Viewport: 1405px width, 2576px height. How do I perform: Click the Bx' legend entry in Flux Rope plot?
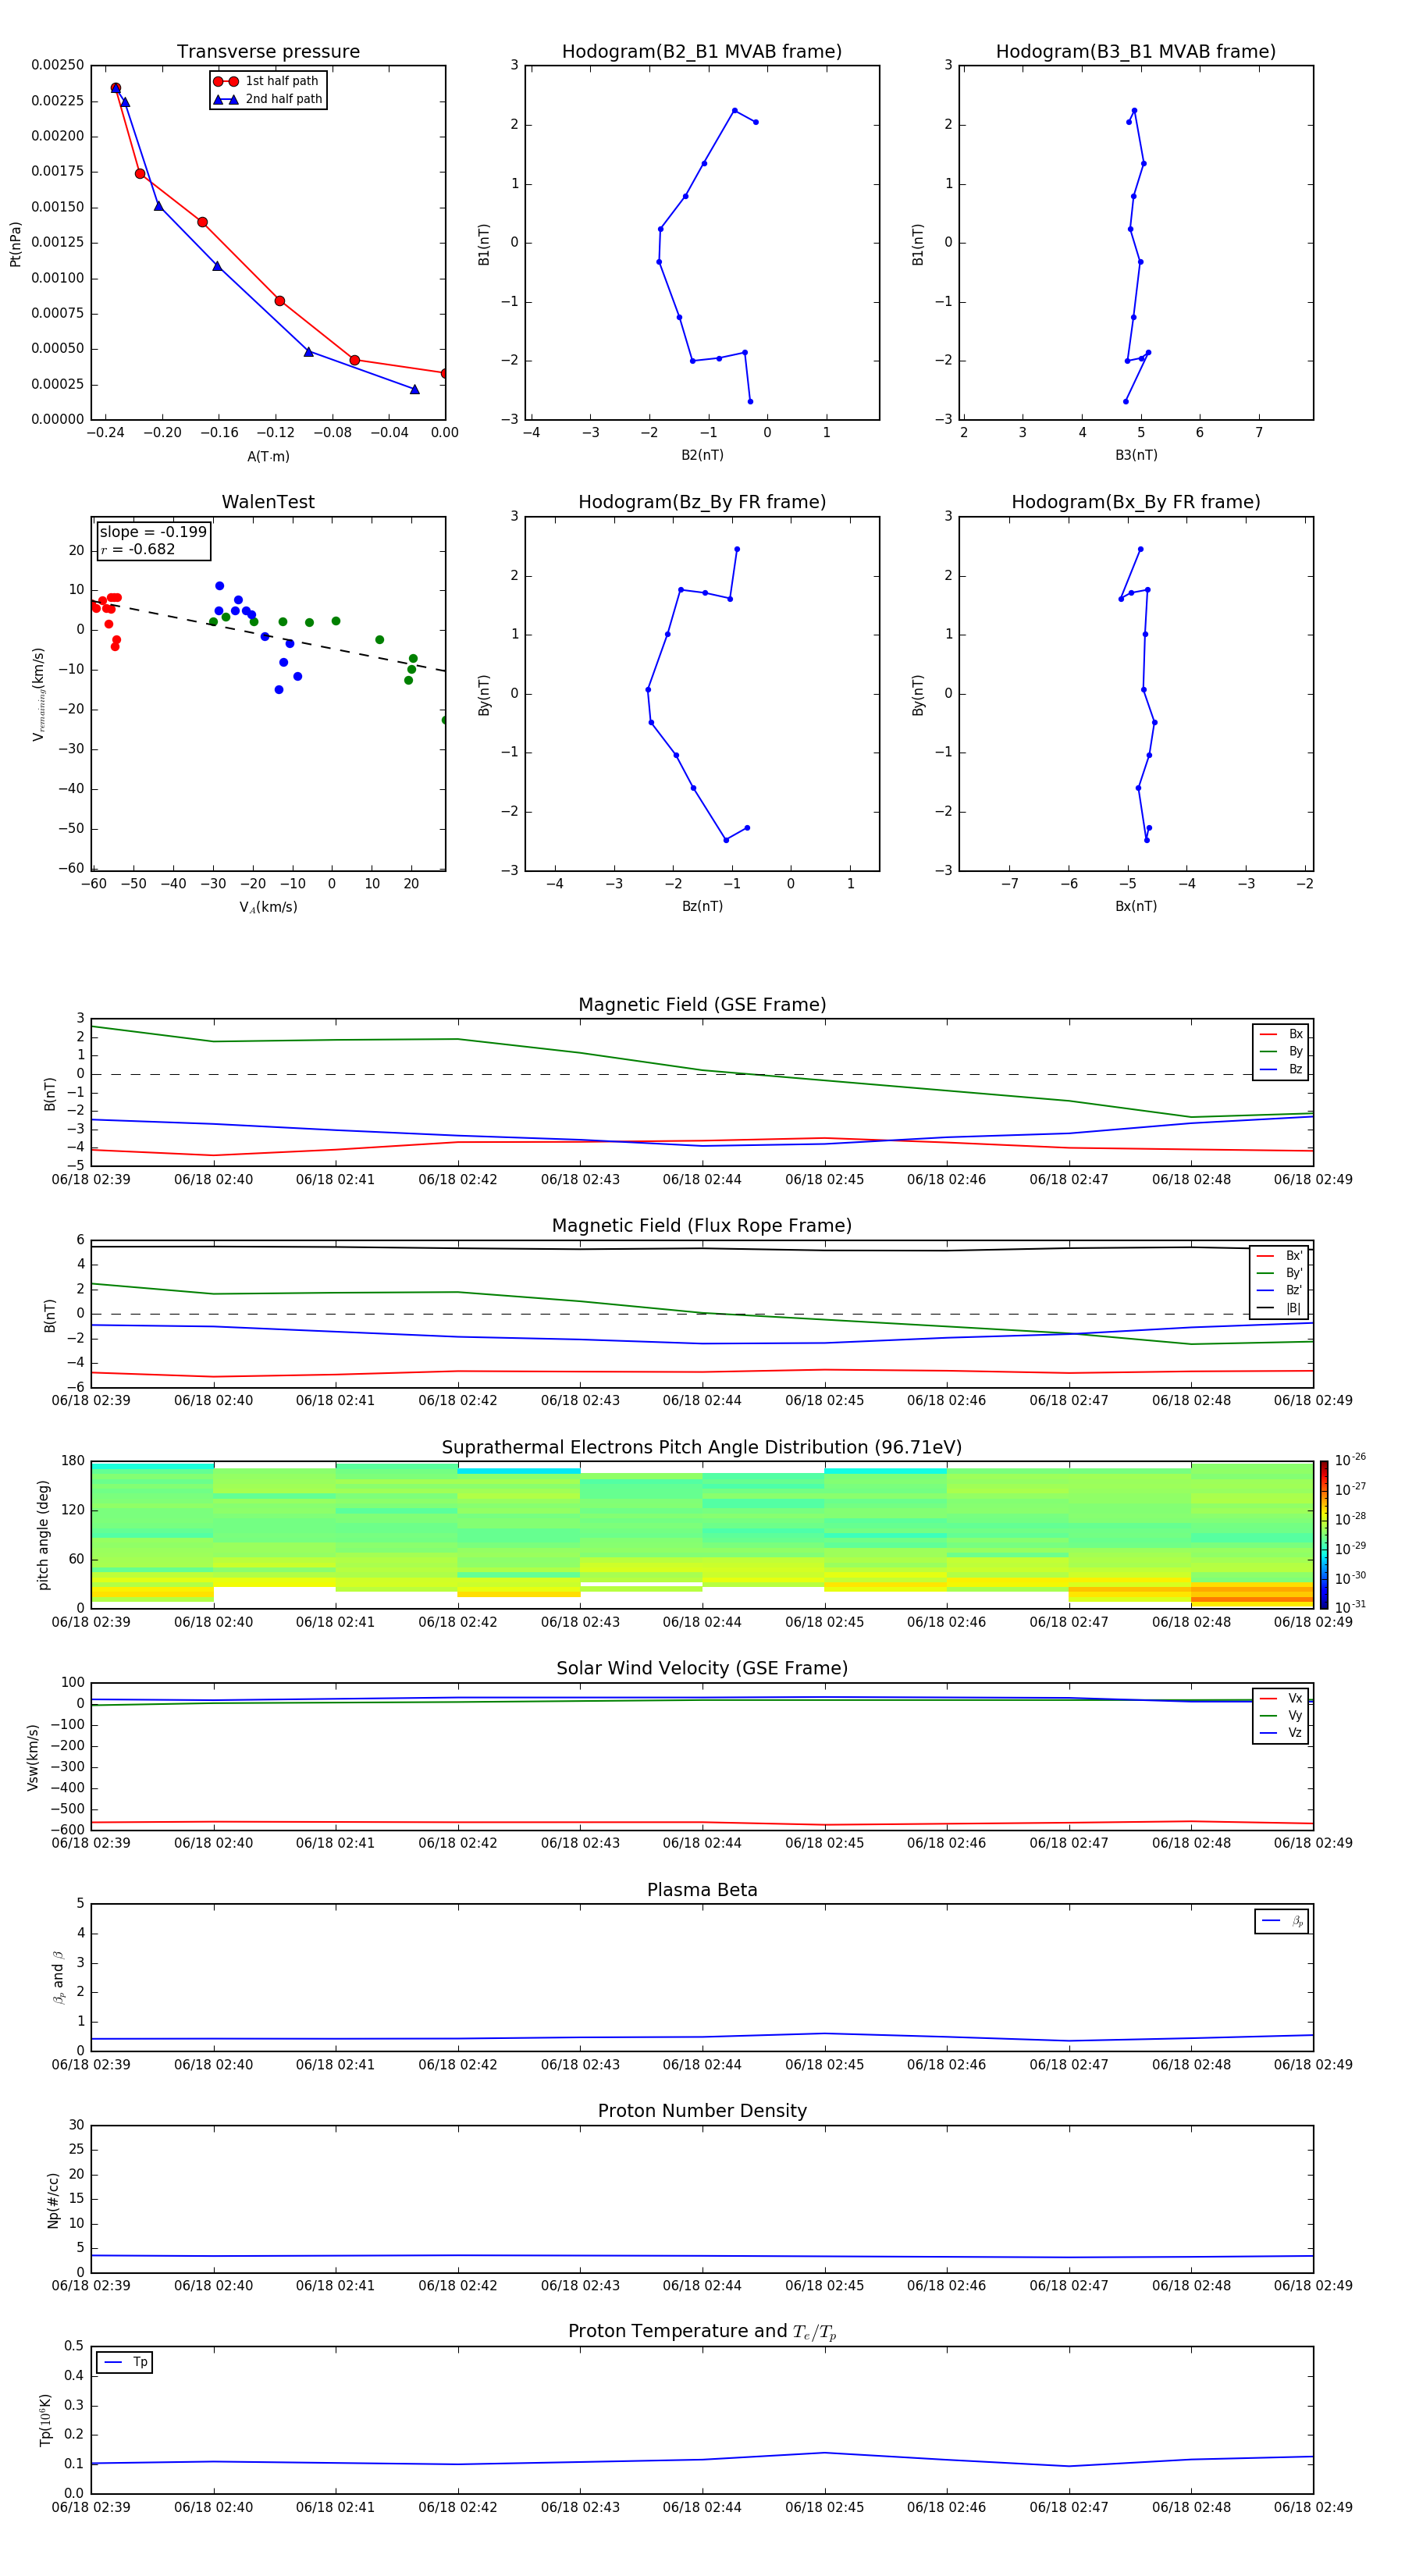(x=1279, y=1256)
